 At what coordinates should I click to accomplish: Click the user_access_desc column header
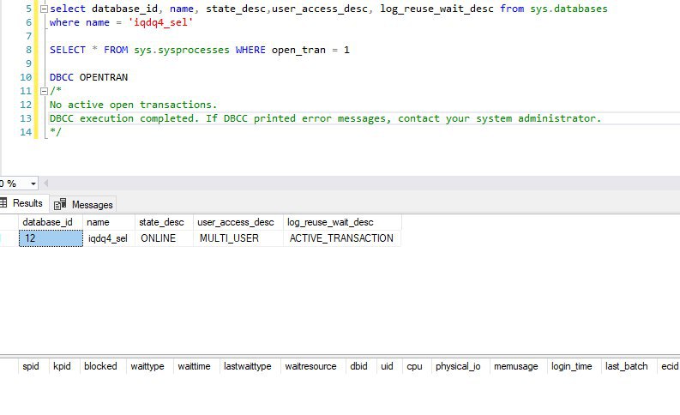click(238, 222)
